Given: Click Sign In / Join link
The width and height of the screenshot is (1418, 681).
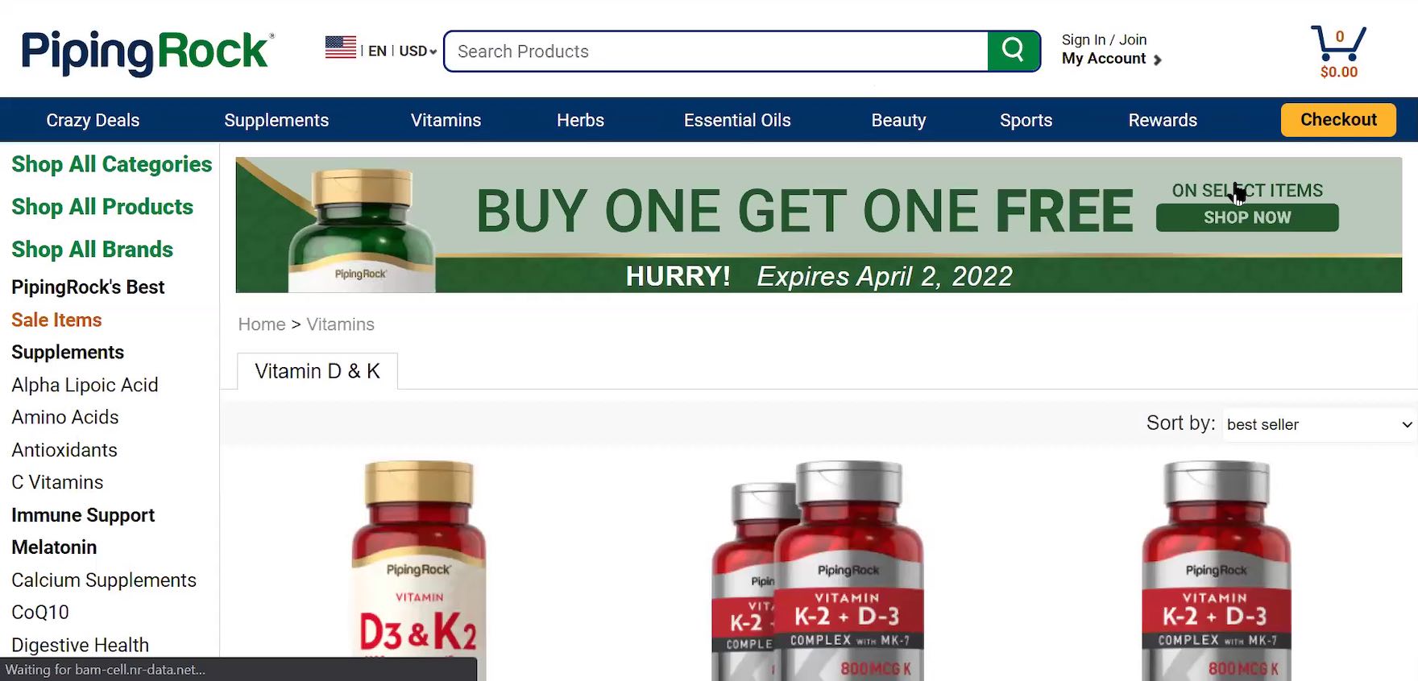Looking at the screenshot, I should point(1104,39).
